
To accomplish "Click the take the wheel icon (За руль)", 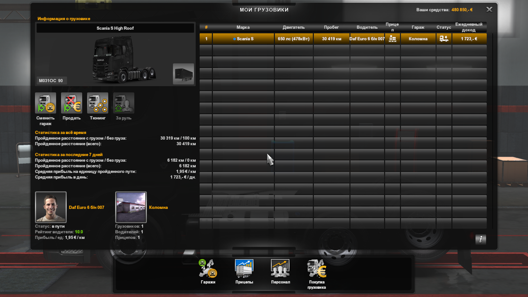I will click(124, 103).
